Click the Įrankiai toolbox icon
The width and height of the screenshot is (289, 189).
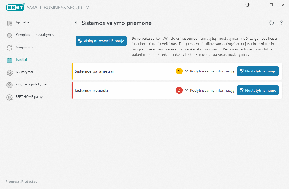coord(10,60)
